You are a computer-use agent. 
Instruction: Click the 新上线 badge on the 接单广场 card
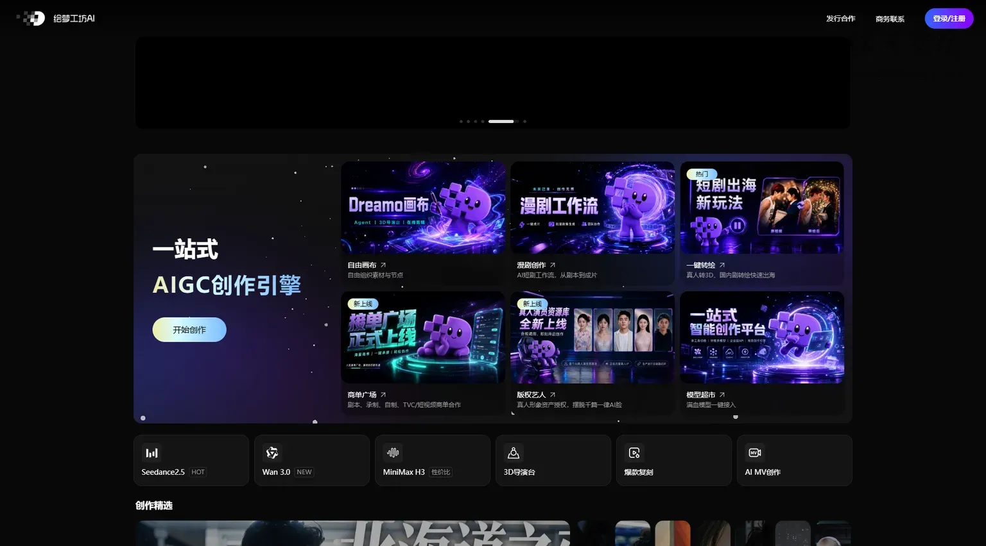point(363,304)
